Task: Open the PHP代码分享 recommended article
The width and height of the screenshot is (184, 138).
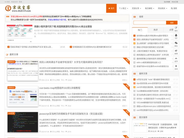Action: [x=163, y=126]
